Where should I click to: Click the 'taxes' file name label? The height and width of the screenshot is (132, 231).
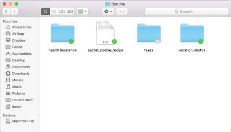tap(149, 50)
